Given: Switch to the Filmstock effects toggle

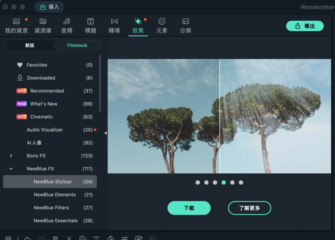Looking at the screenshot, I should [x=77, y=45].
